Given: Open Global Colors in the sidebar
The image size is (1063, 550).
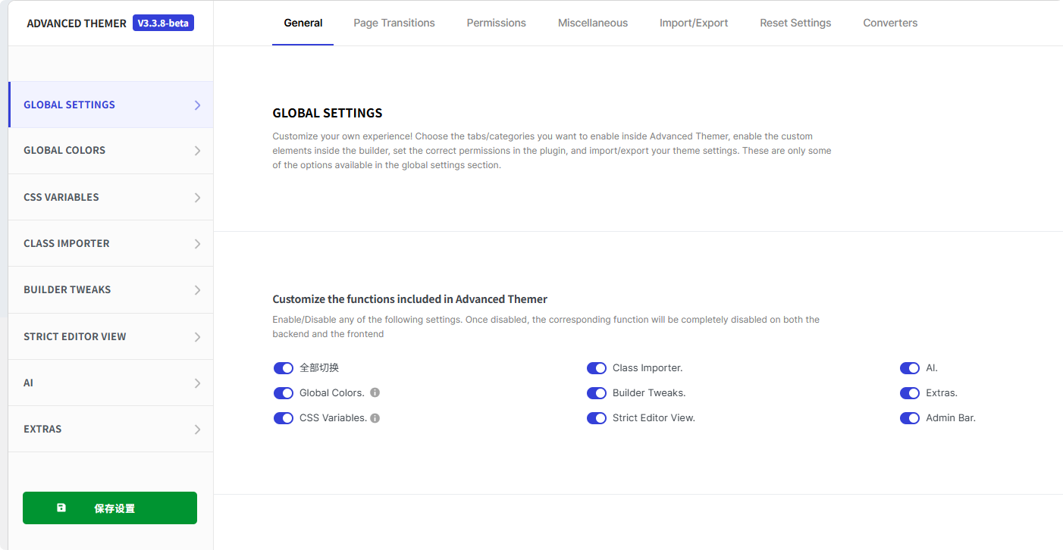Looking at the screenshot, I should coord(111,151).
